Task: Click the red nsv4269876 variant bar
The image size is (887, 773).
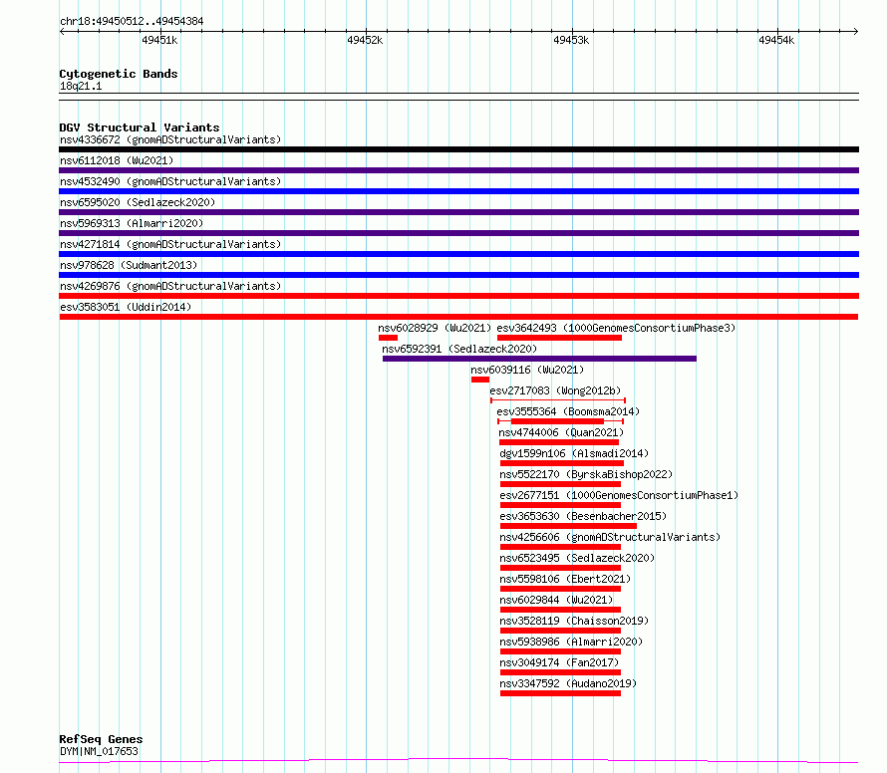Action: pos(458,296)
